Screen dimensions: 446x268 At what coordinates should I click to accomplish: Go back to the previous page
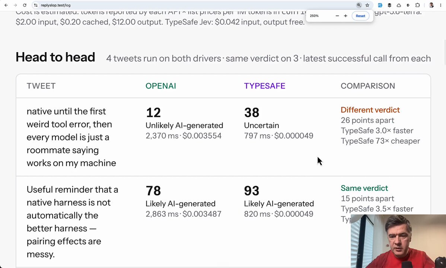pyautogui.click(x=6, y=5)
